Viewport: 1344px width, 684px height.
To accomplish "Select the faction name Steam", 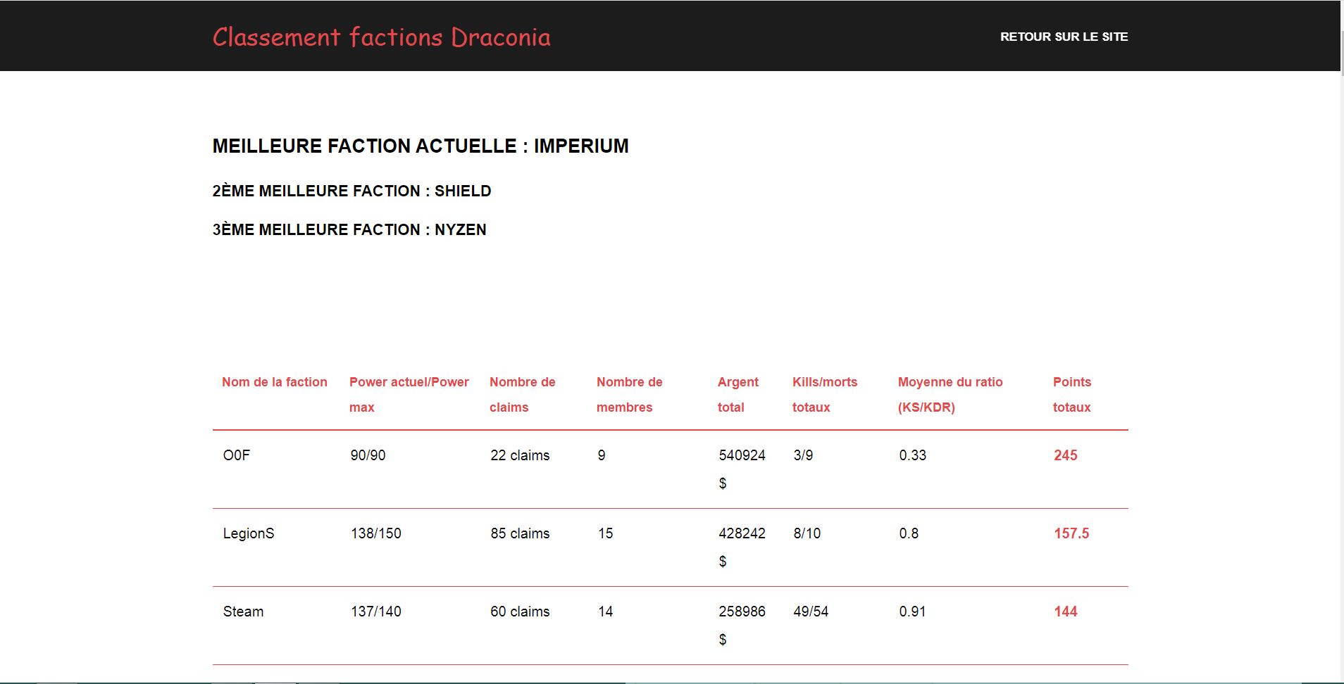I will pyautogui.click(x=242, y=612).
